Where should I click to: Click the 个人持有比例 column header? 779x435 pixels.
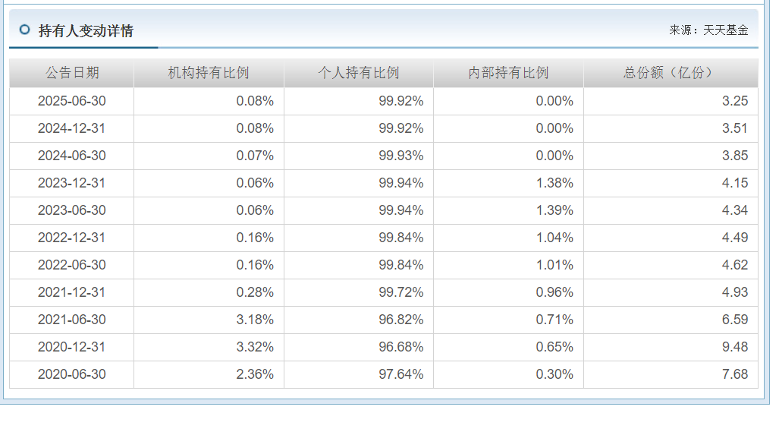point(359,73)
